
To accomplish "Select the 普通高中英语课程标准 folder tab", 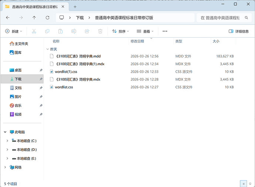I will [35, 7].
